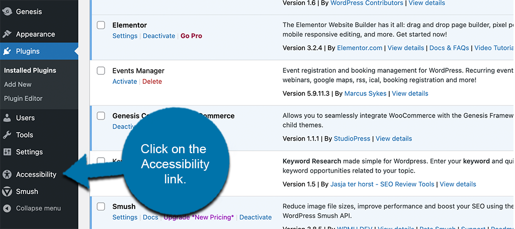The image size is (515, 229).
Task: Open WordPress Contributors author link
Action: (367, 3)
